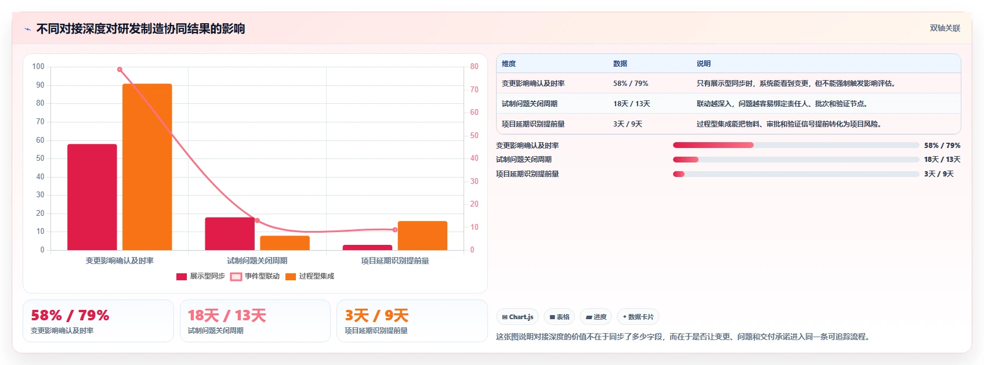Click the 58% / 79% progress value label
This screenshot has width=984, height=365.
point(942,146)
